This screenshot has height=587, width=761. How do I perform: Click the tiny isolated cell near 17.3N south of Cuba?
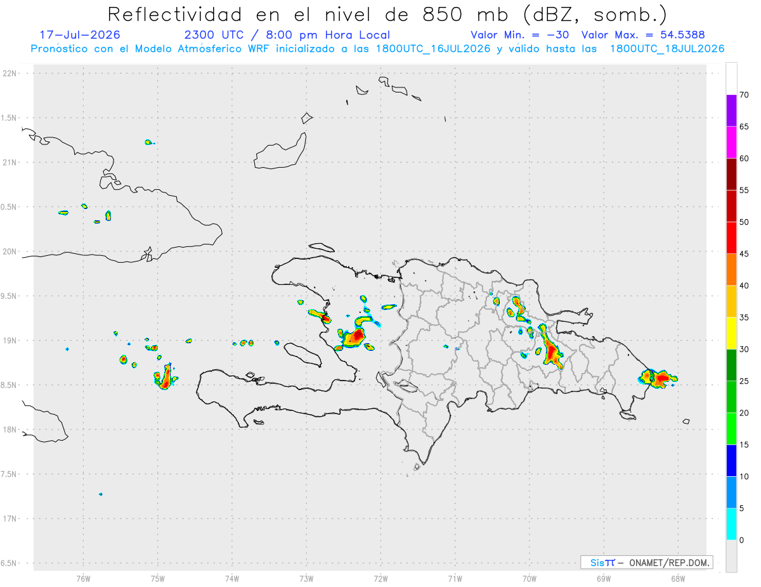coord(100,494)
